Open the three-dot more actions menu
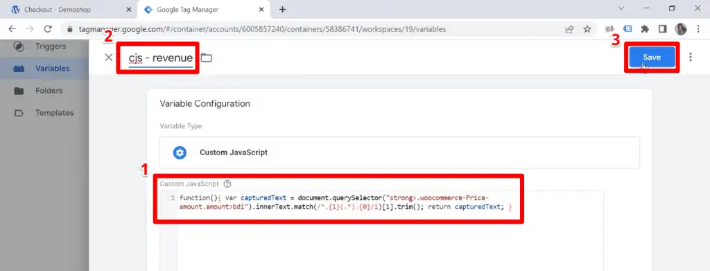 pos(690,57)
